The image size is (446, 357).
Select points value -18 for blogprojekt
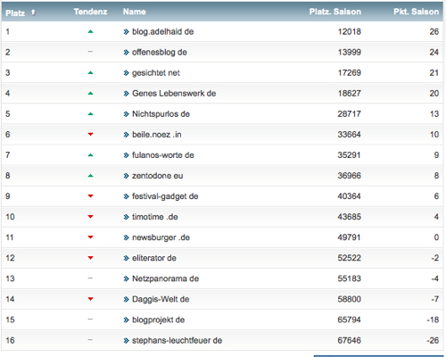tap(433, 320)
